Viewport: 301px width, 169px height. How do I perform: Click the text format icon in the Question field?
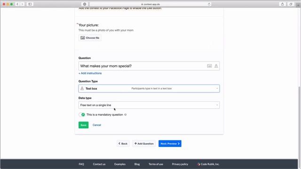point(216,66)
